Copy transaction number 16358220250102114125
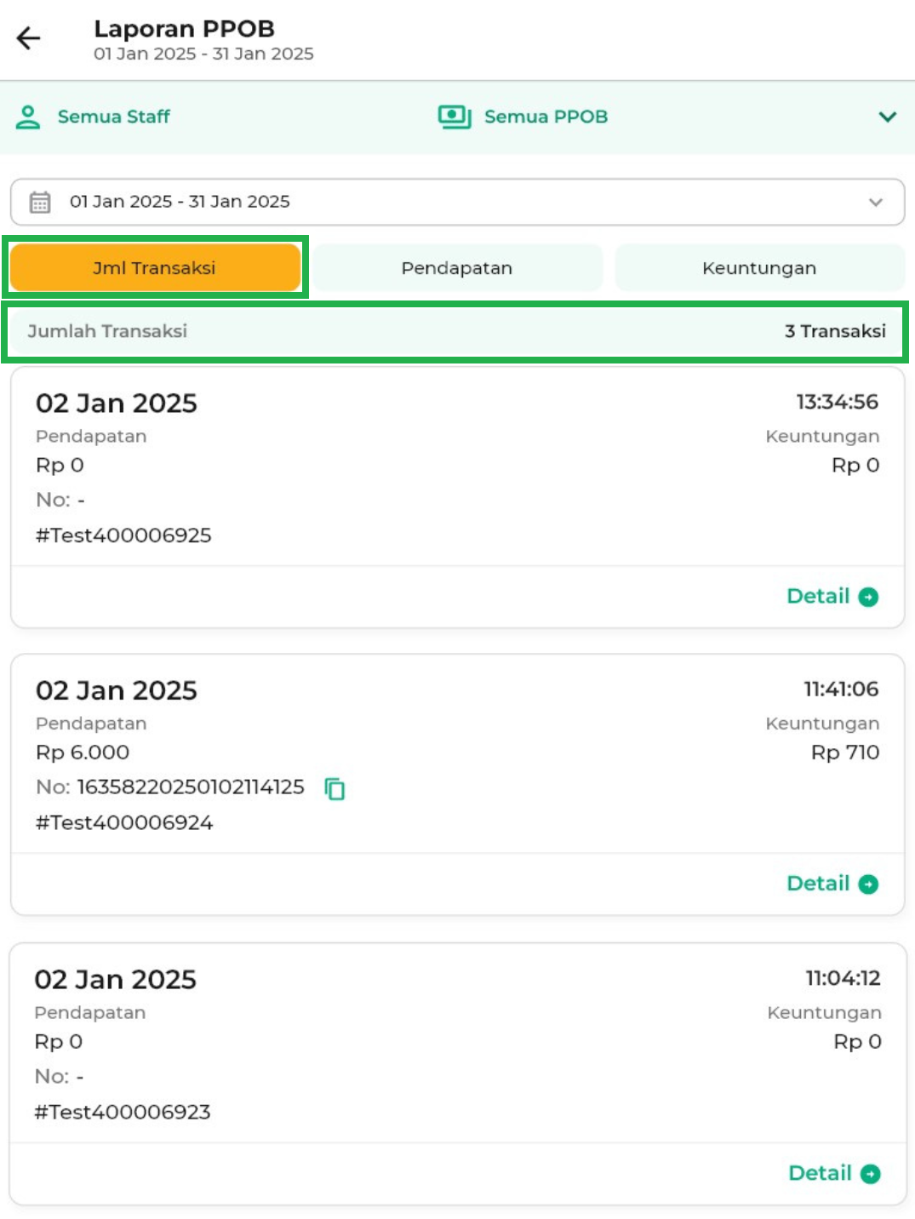The image size is (915, 1219). pos(335,789)
